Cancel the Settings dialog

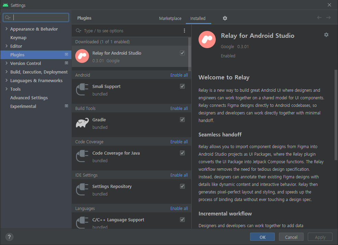(x=291, y=237)
